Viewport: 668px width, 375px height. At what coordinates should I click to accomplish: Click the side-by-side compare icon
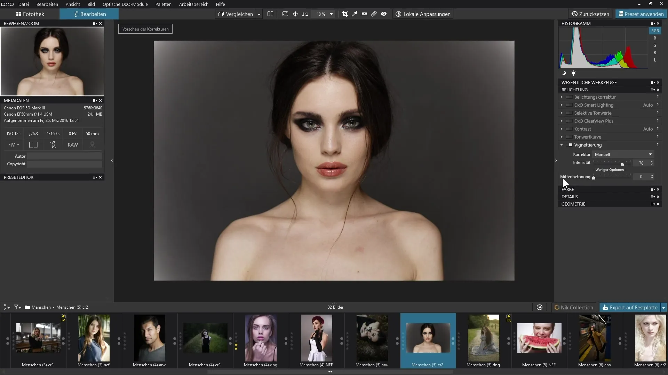[x=270, y=14]
